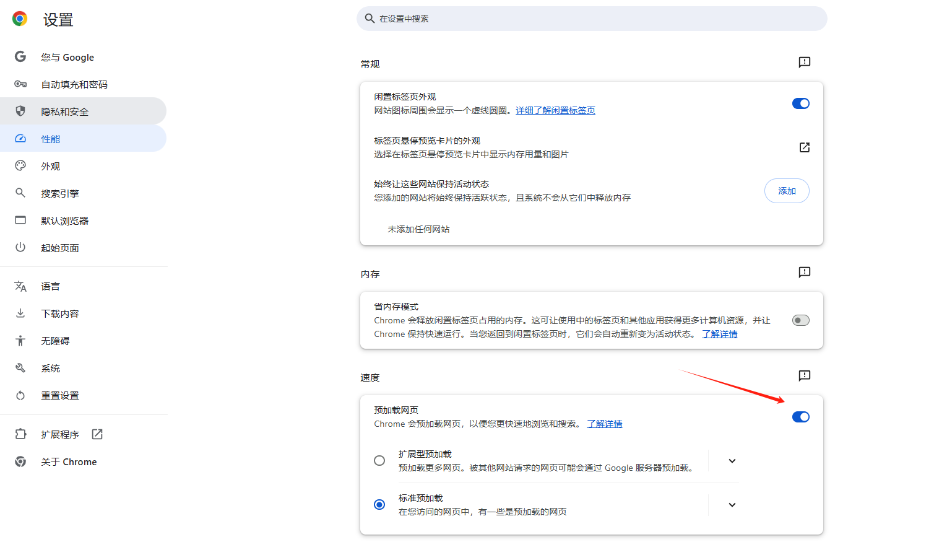The image size is (934, 542).
Task: Send feedback icon for 内存 section
Action: 805,273
